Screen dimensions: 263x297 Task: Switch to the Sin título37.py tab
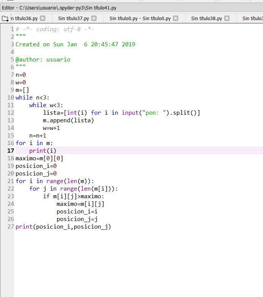(73, 18)
